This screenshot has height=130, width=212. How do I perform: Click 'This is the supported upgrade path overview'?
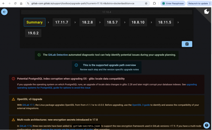pyautogui.click(x=109, y=65)
